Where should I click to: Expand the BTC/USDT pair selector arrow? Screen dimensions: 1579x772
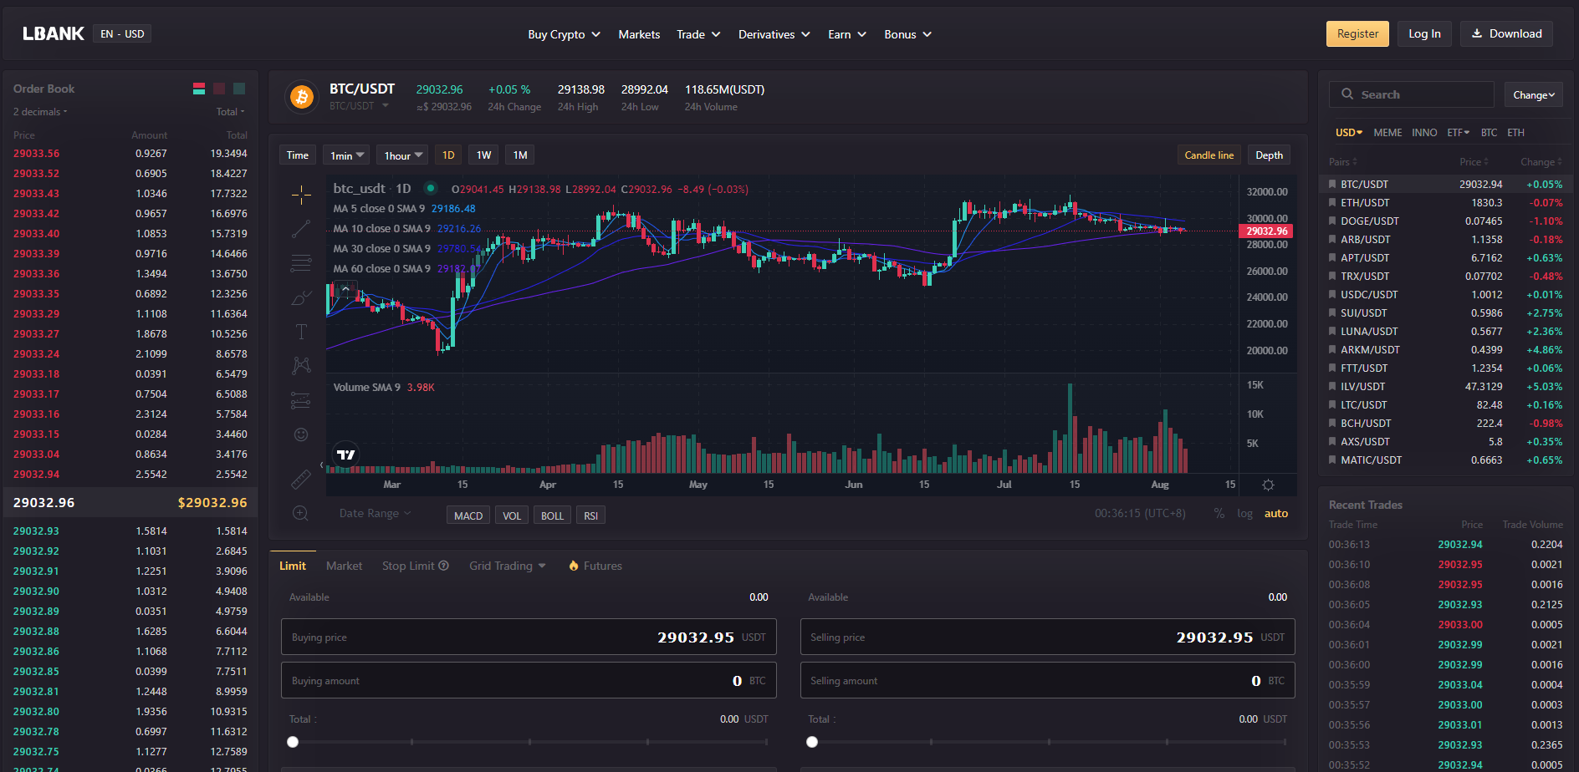pyautogui.click(x=386, y=105)
